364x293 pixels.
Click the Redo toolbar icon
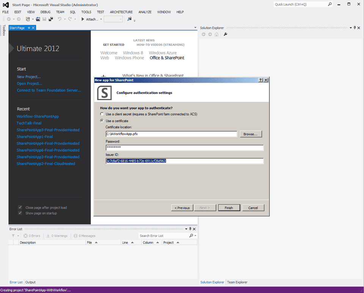[x=69, y=19]
